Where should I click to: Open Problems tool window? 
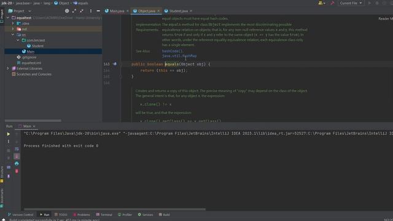tap(82, 215)
